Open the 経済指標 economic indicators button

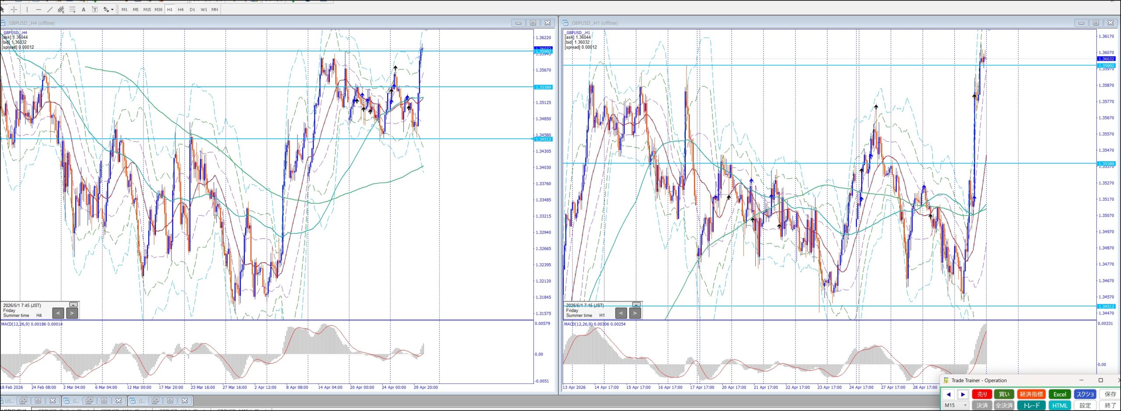1031,394
